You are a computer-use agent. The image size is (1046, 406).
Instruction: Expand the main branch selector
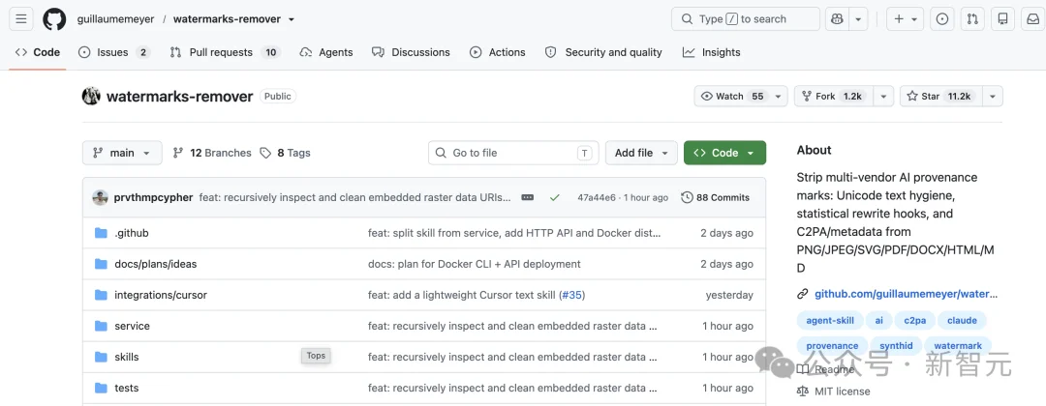[x=122, y=153]
